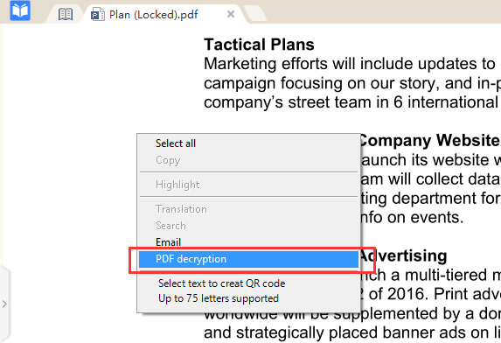Viewport: 501px width, 343px height.
Task: Choose Search from the context menu
Action: (170, 226)
